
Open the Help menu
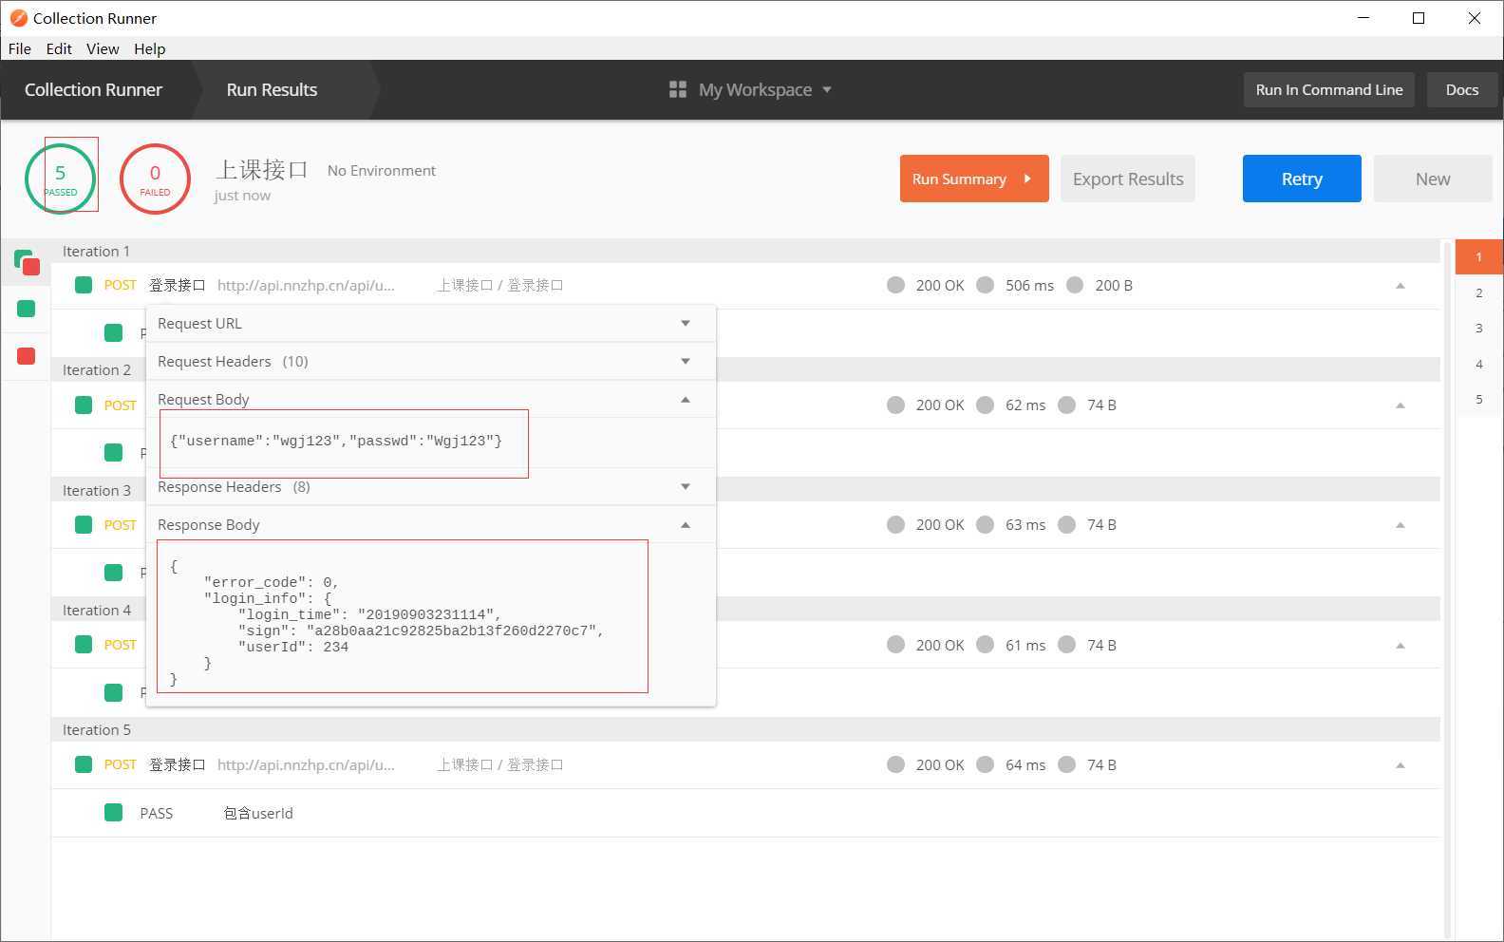(x=149, y=48)
